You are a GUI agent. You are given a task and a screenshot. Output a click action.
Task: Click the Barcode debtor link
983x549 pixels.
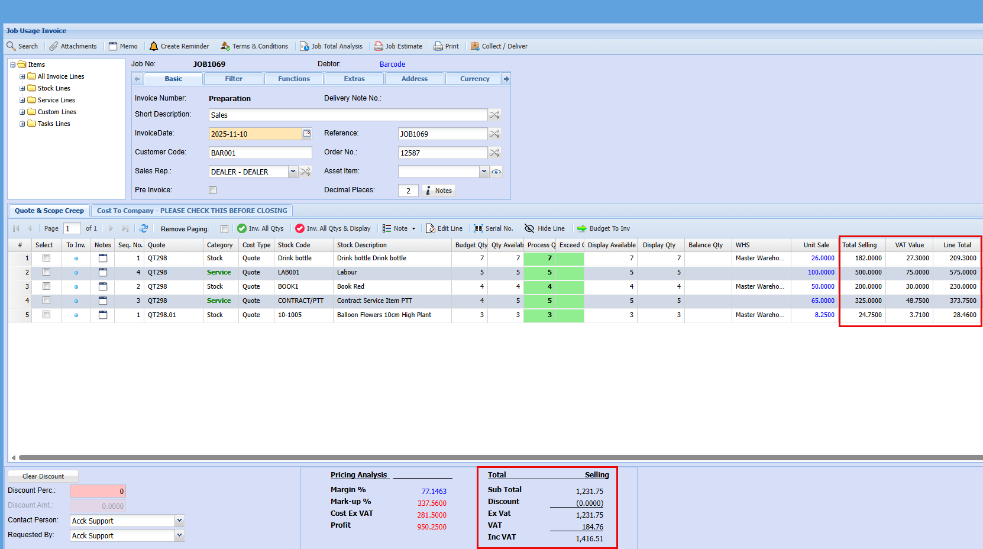392,64
